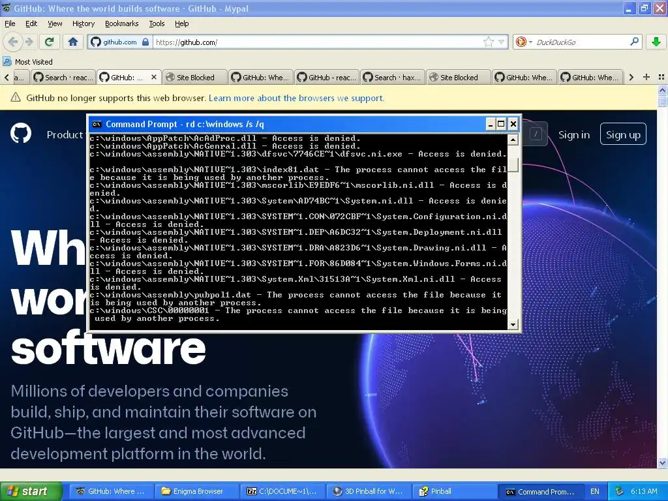
Task: Click the EN language indicator
Action: [x=595, y=491]
